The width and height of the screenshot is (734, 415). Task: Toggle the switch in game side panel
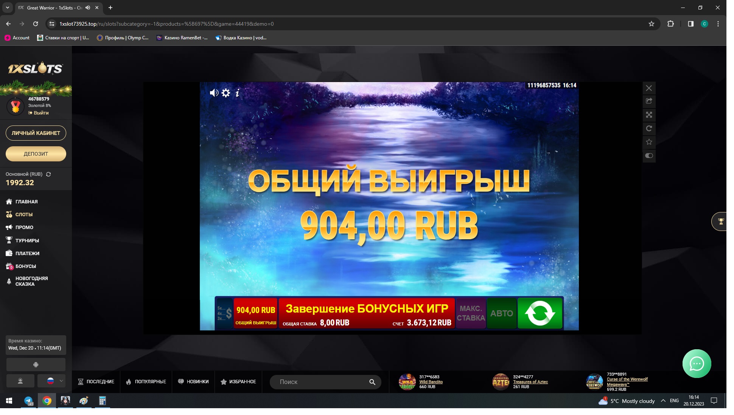[649, 156]
